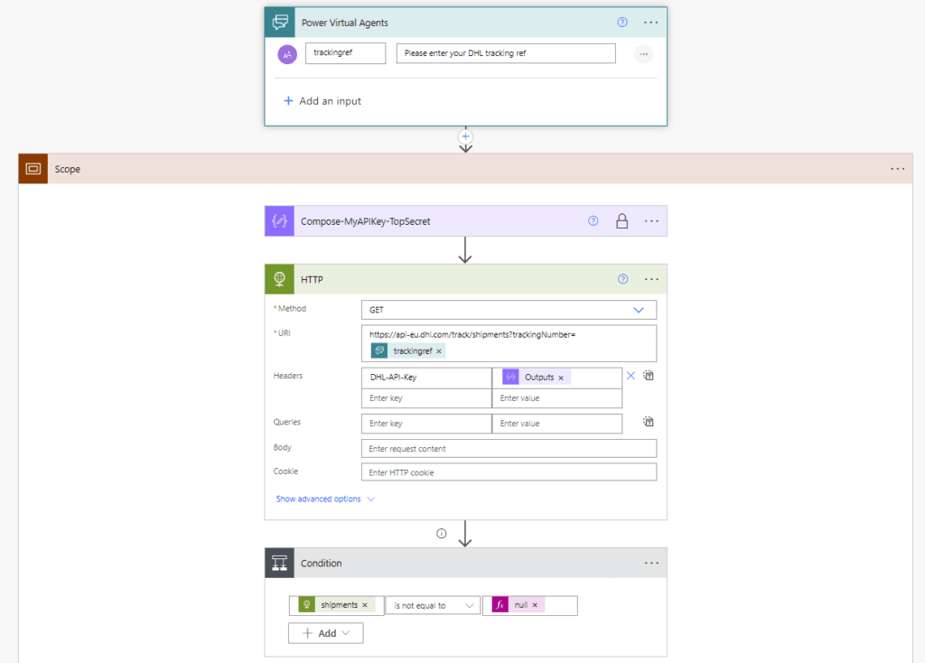Remove trackingref token from URI field
Viewport: 925px width, 663px height.
click(x=439, y=351)
